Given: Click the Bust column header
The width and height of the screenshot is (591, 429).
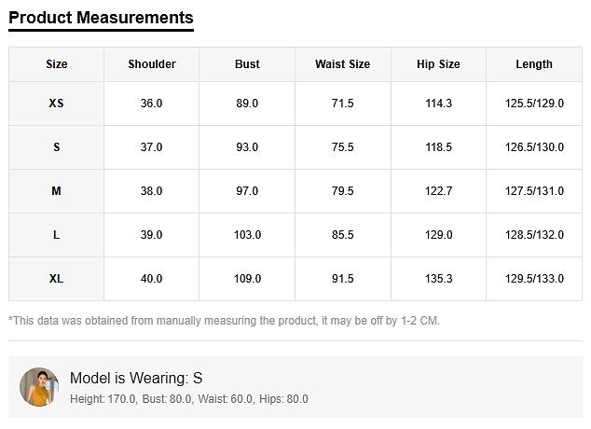Looking at the screenshot, I should point(247,64).
